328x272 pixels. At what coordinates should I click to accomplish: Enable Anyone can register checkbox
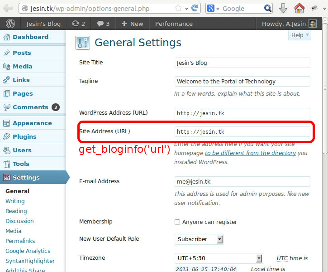pyautogui.click(x=177, y=222)
